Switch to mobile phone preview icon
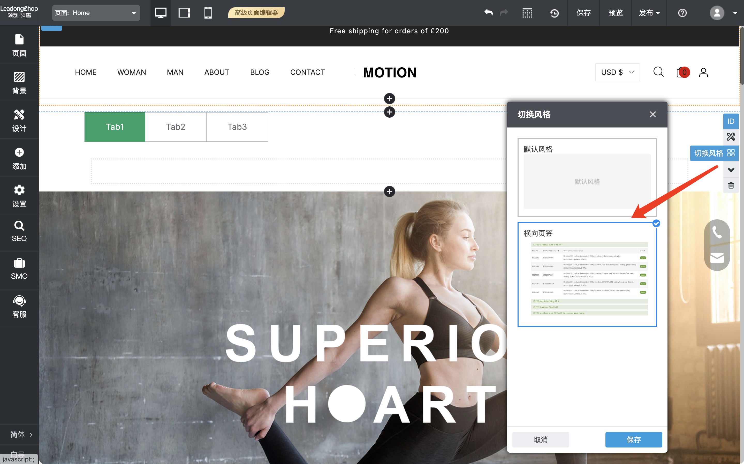Viewport: 744px width, 464px height. point(208,13)
